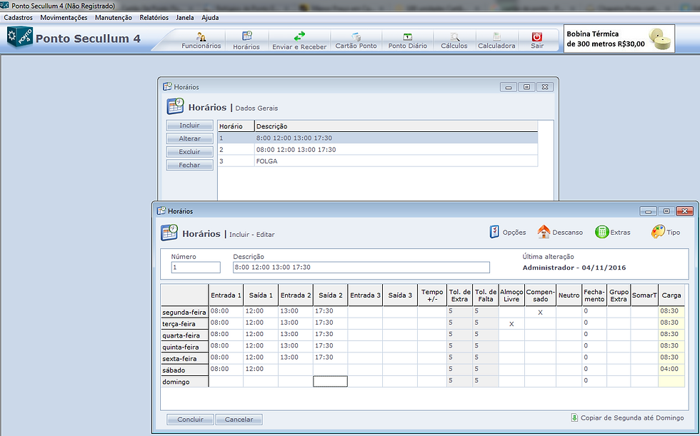700x436 pixels.
Task: Click domingo Entrada 1 empty cell
Action: click(226, 381)
